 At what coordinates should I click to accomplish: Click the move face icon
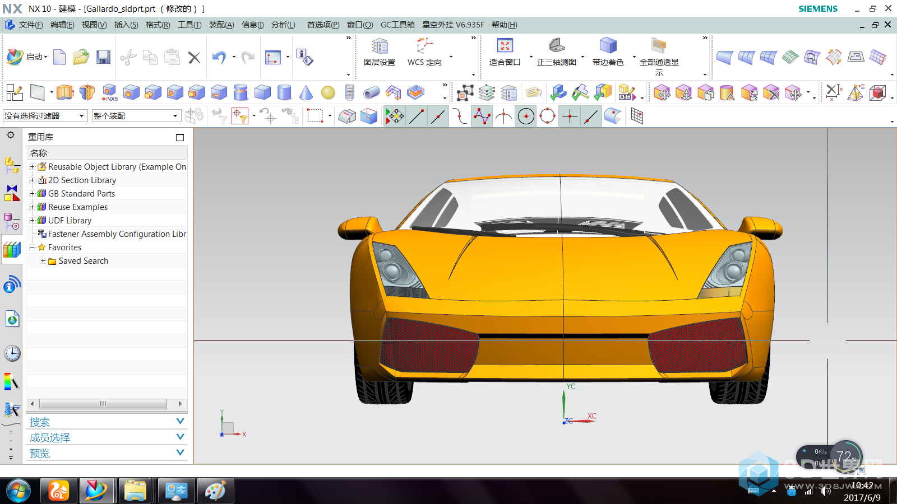point(662,92)
